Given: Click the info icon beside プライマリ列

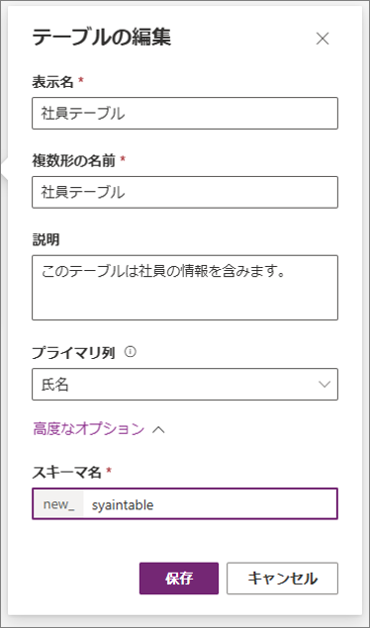Looking at the screenshot, I should pos(131,352).
